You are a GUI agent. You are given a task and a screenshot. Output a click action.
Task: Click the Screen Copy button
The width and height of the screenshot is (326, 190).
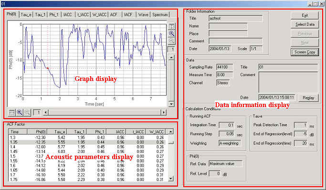(305, 52)
